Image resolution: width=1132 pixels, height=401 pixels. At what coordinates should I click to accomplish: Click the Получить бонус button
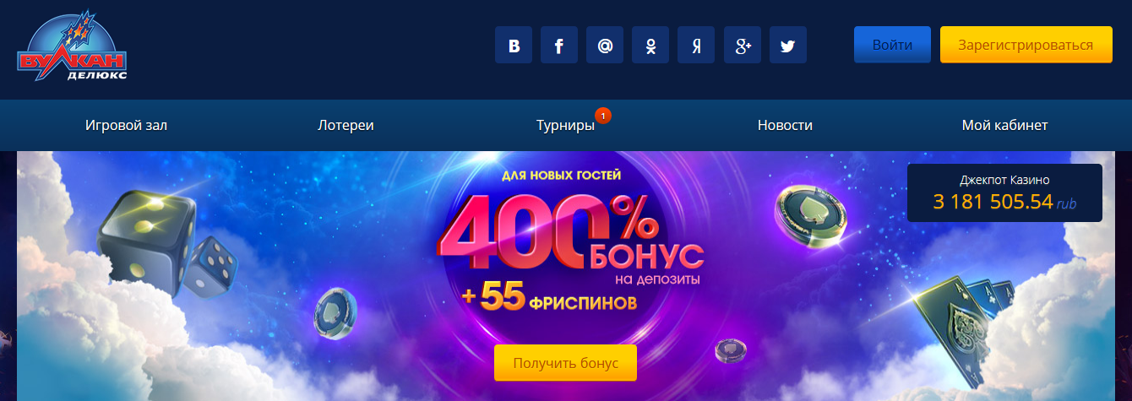click(565, 363)
